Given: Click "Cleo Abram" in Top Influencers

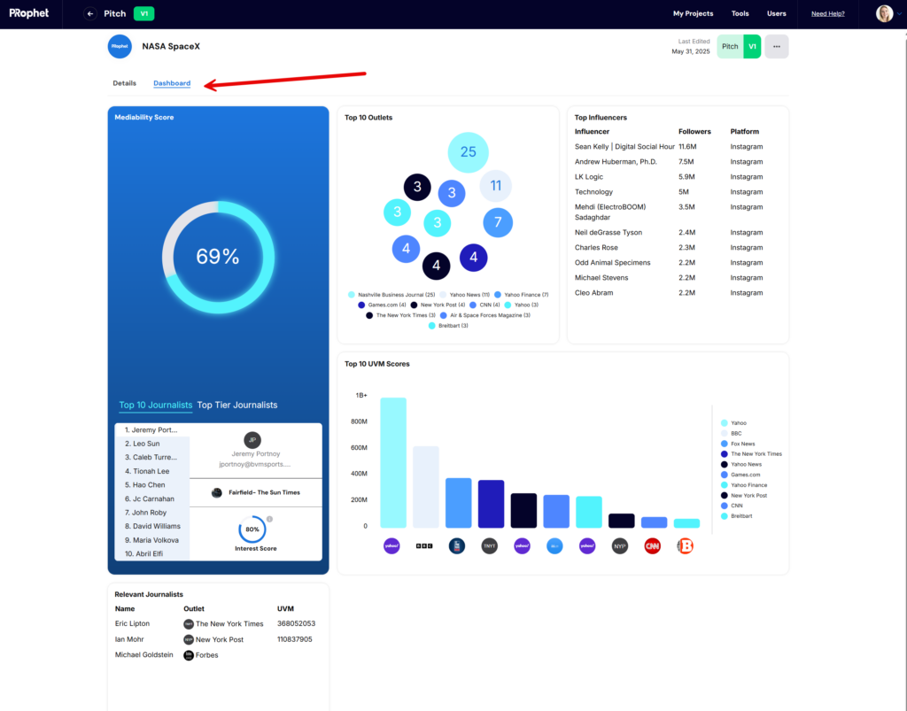Looking at the screenshot, I should pyautogui.click(x=593, y=293).
